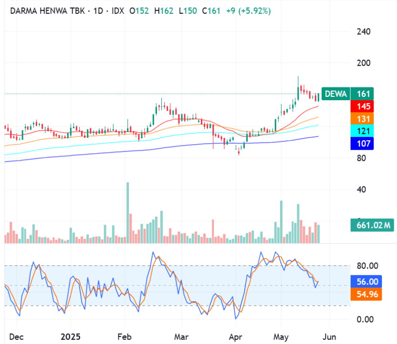Click the 661.02 M volume label
Screen dimensions: 397x344
(x=372, y=225)
